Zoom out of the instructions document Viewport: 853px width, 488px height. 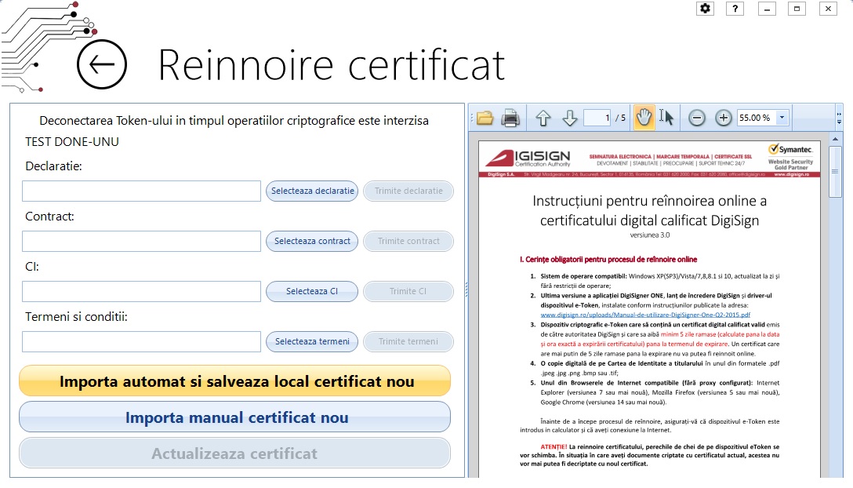(x=697, y=117)
